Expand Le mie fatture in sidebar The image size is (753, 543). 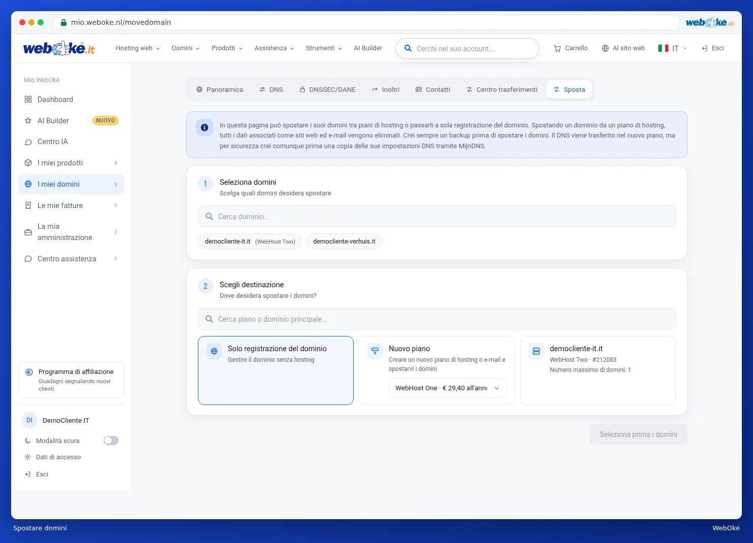(x=71, y=206)
